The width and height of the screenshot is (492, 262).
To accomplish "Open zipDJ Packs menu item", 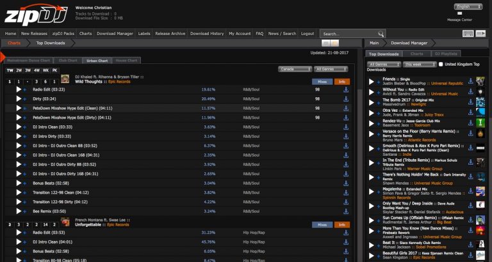I will (63, 33).
